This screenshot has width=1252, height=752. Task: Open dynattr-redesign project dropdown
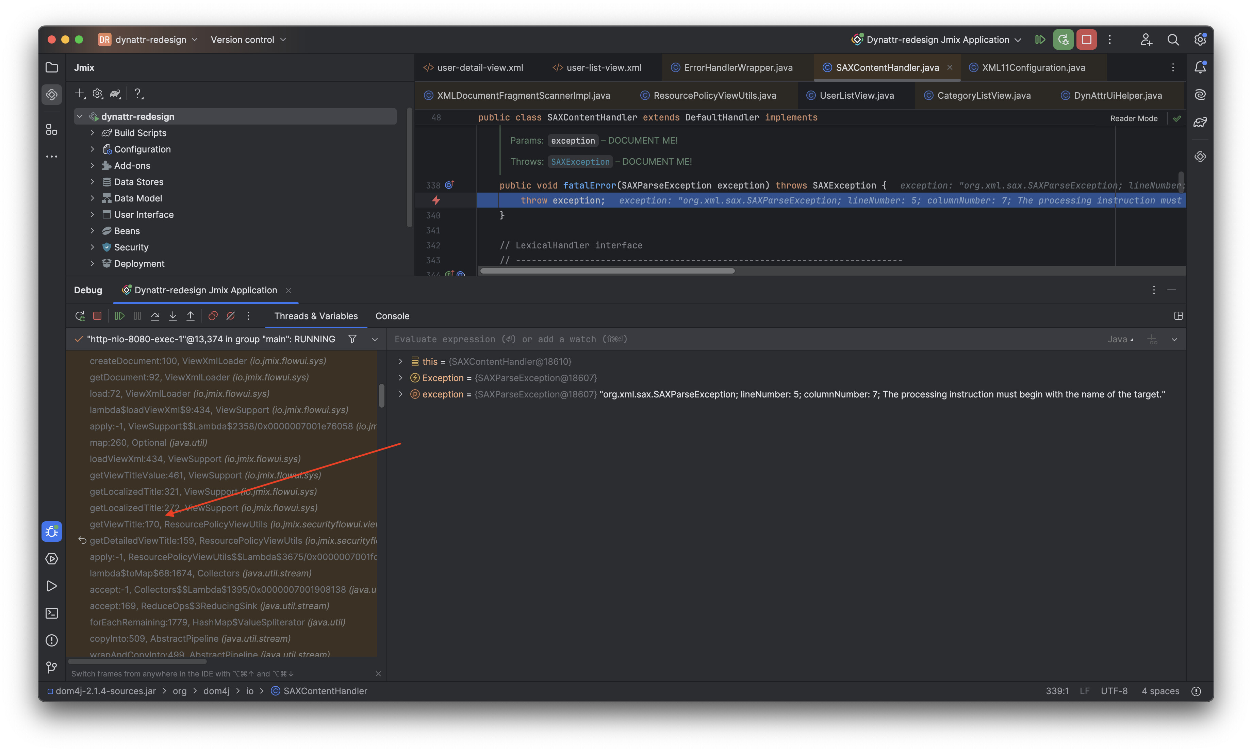pyautogui.click(x=148, y=39)
